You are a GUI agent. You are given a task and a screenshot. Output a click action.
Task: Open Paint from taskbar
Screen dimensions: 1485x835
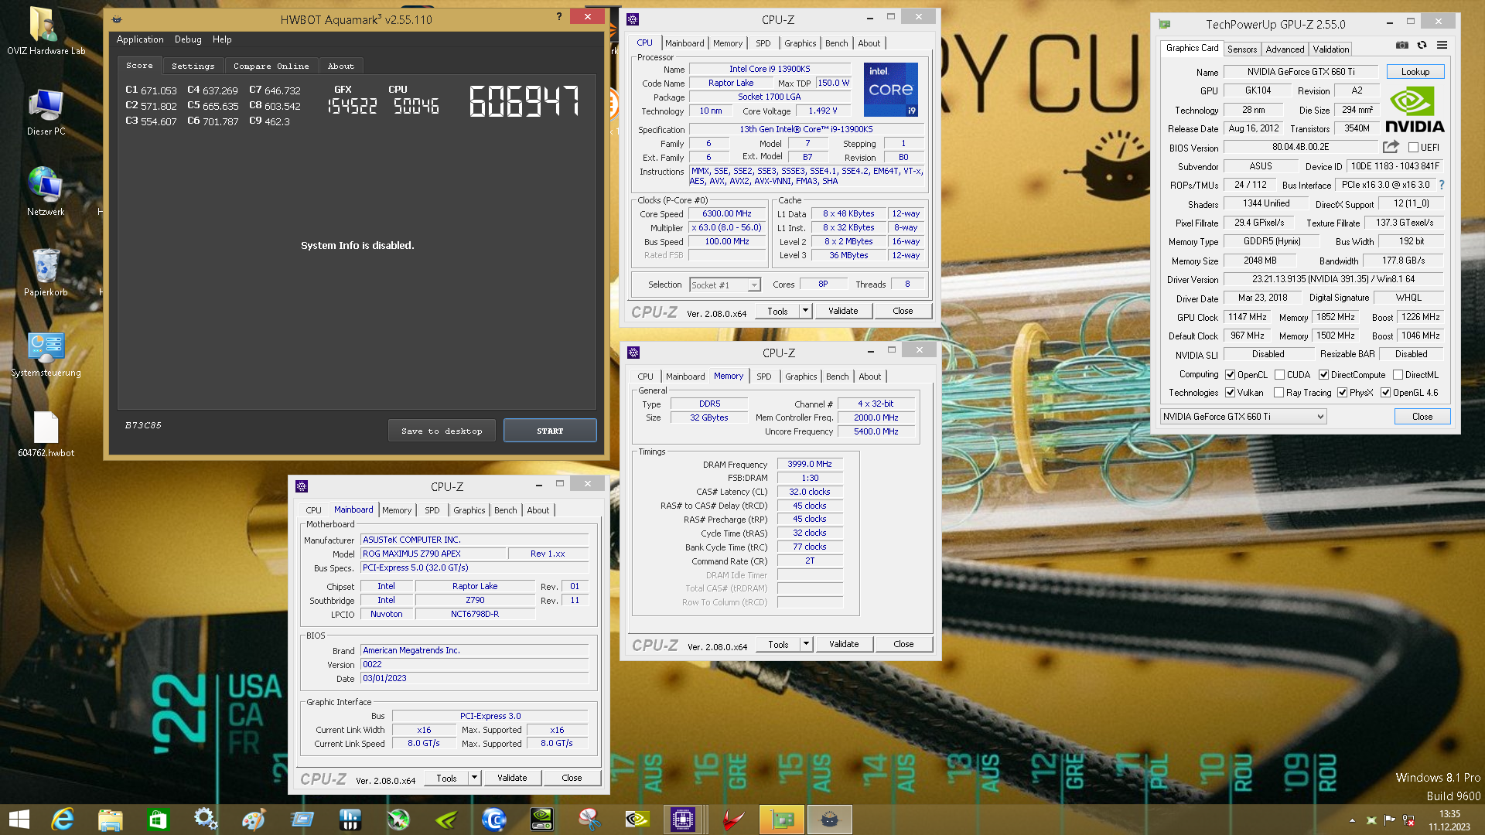click(x=254, y=820)
